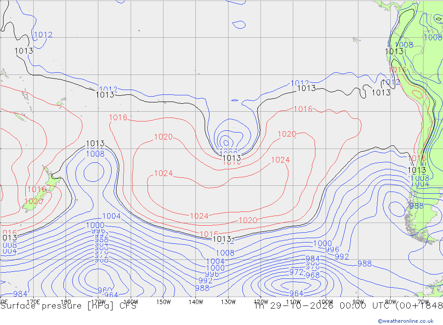Select the 100W longitude axis label
Screen dimensions: 443x325
click(x=326, y=302)
